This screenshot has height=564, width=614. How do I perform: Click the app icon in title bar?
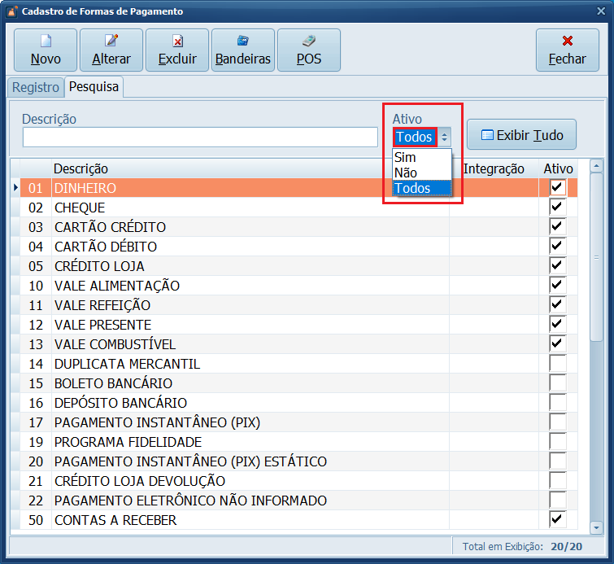pos(11,11)
